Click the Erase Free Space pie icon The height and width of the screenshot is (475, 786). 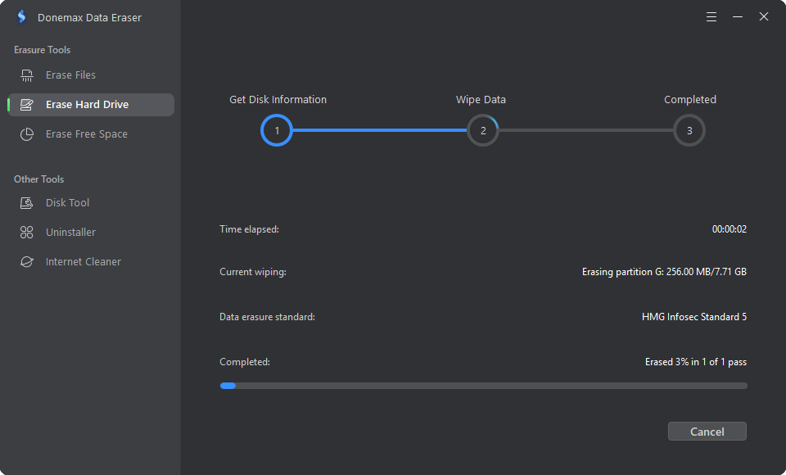click(x=26, y=134)
